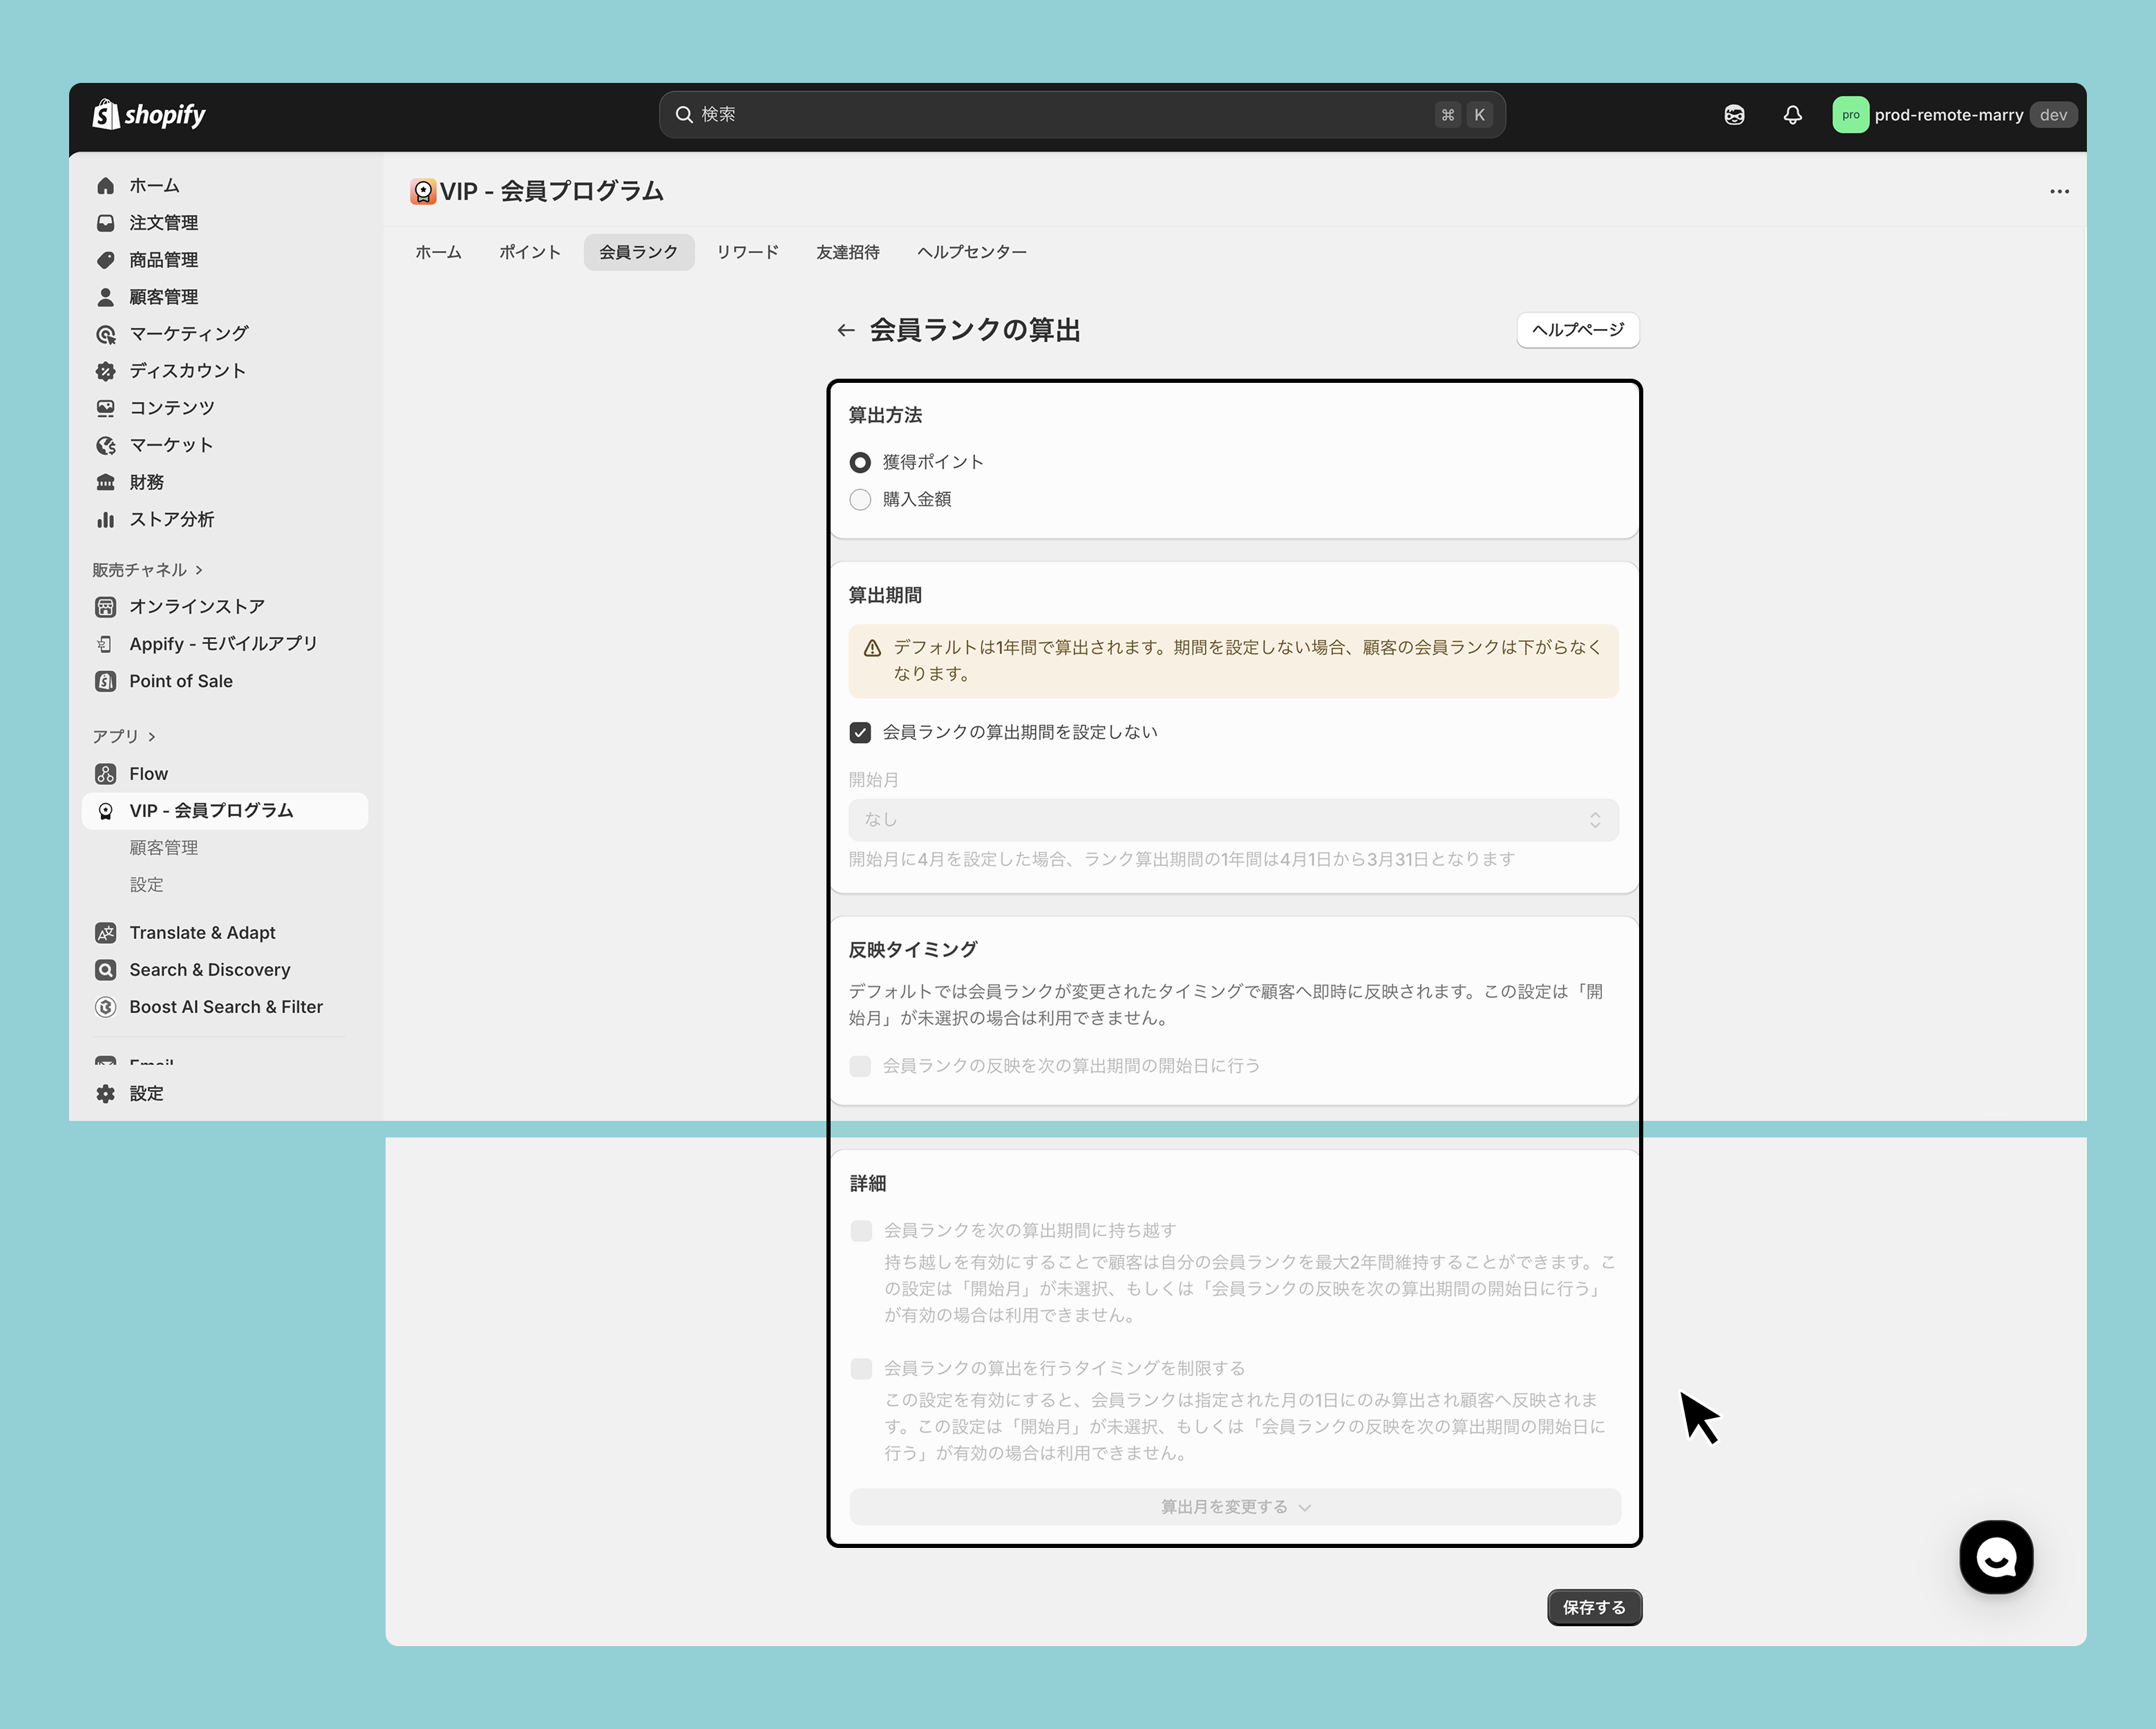The image size is (2156, 1729).
Task: Select the 購入金額 radio option
Action: click(x=860, y=499)
